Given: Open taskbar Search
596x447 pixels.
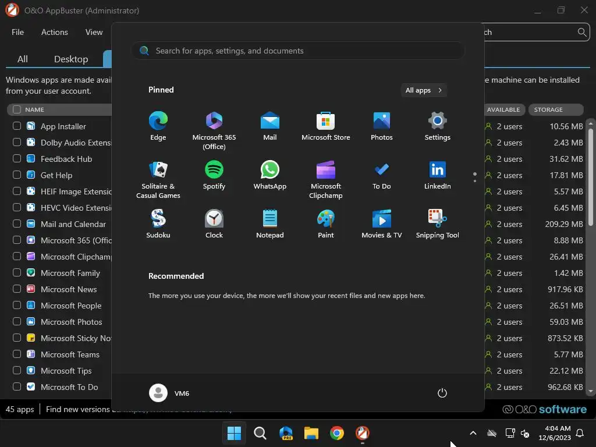Looking at the screenshot, I should [x=260, y=433].
